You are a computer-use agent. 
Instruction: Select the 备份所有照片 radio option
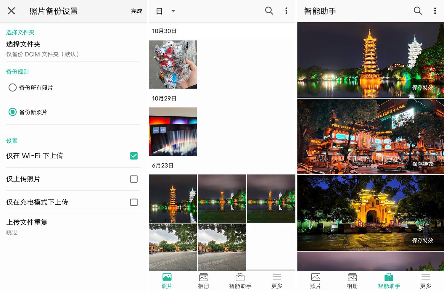tap(12, 88)
